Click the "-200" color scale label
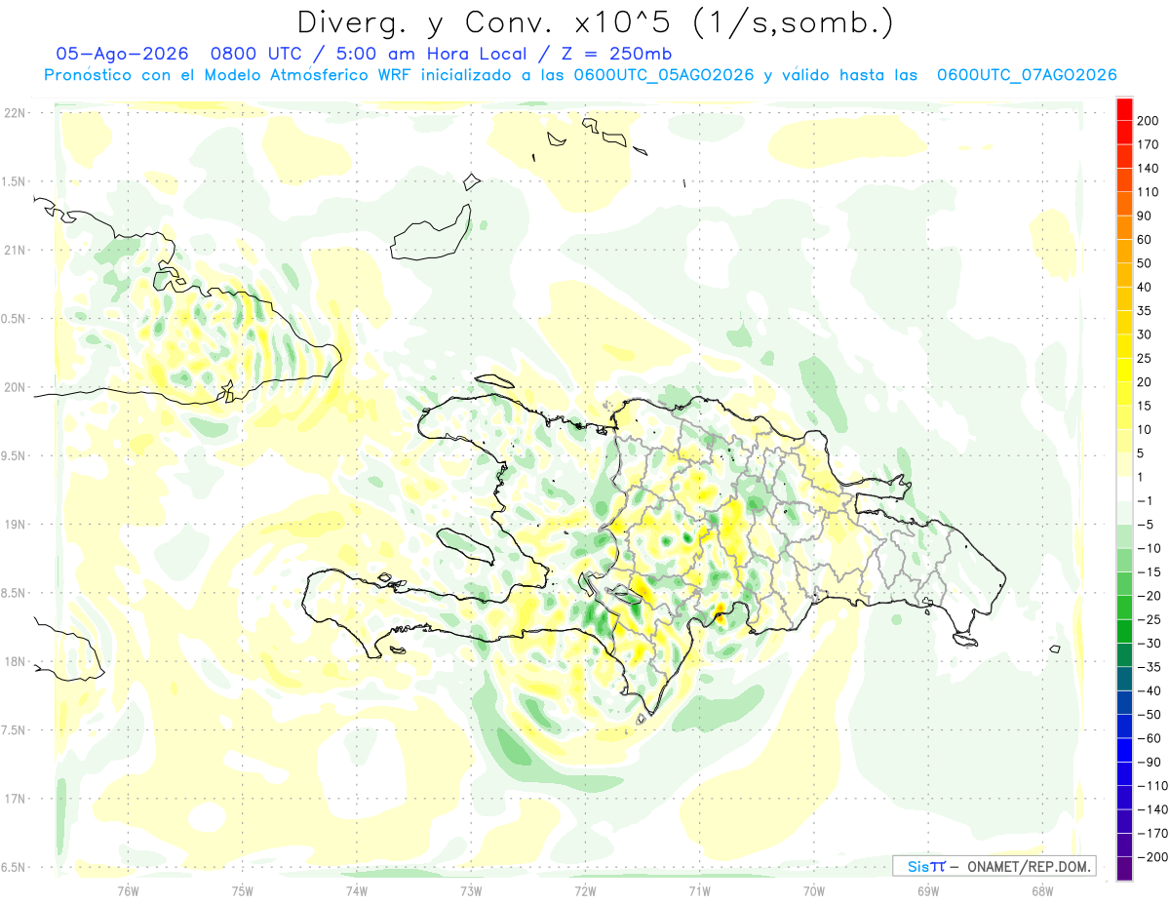This screenshot has height=904, width=1170. tap(1150, 857)
